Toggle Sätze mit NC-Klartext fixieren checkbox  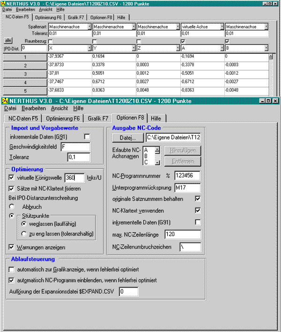[x=11, y=188]
